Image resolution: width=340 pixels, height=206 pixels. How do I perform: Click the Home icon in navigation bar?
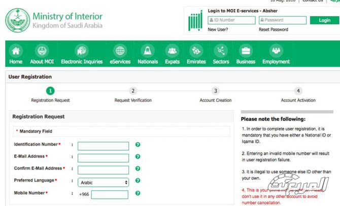tap(16, 51)
